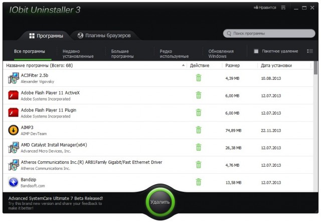Click Atheros Communications Gigabit/Fast Ethernet Driver name
This screenshot has height=223, width=321.
(x=91, y=162)
